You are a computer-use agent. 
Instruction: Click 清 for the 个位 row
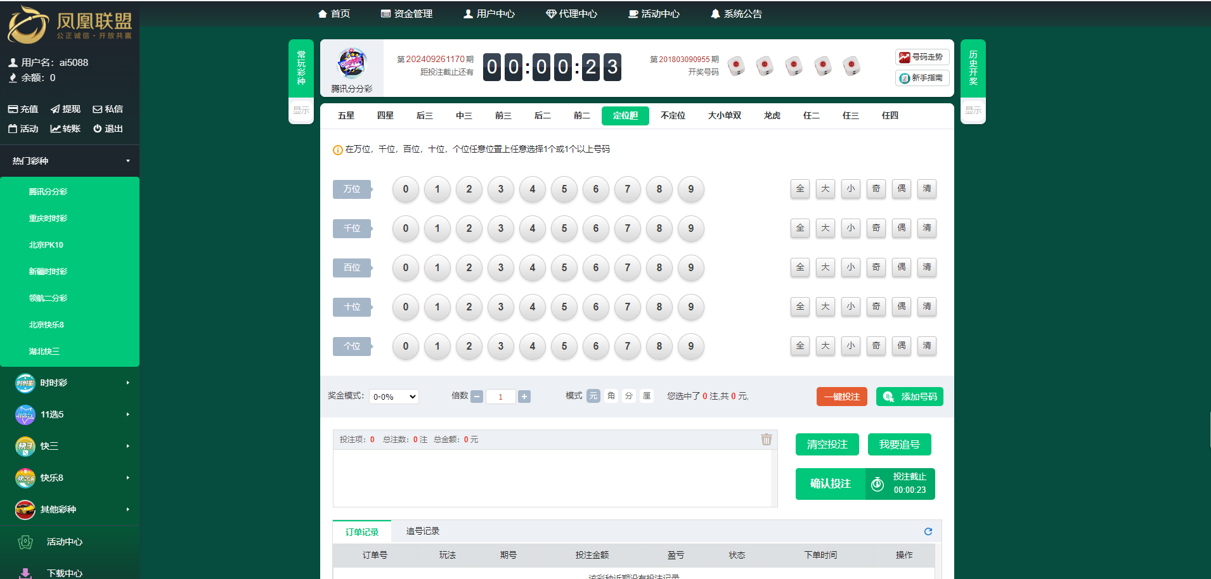tap(927, 346)
